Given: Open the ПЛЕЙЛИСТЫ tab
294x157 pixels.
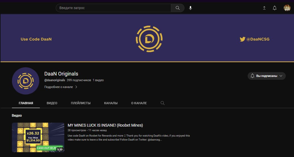Looking at the screenshot, I should point(81,103).
